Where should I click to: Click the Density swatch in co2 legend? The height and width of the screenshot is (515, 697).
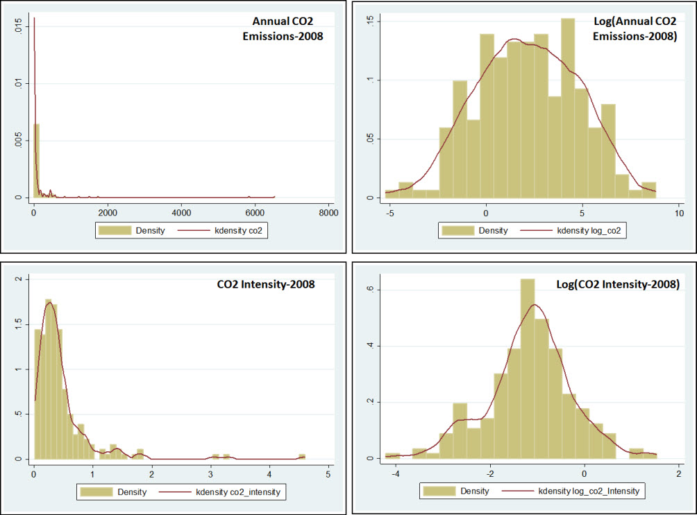(x=115, y=230)
